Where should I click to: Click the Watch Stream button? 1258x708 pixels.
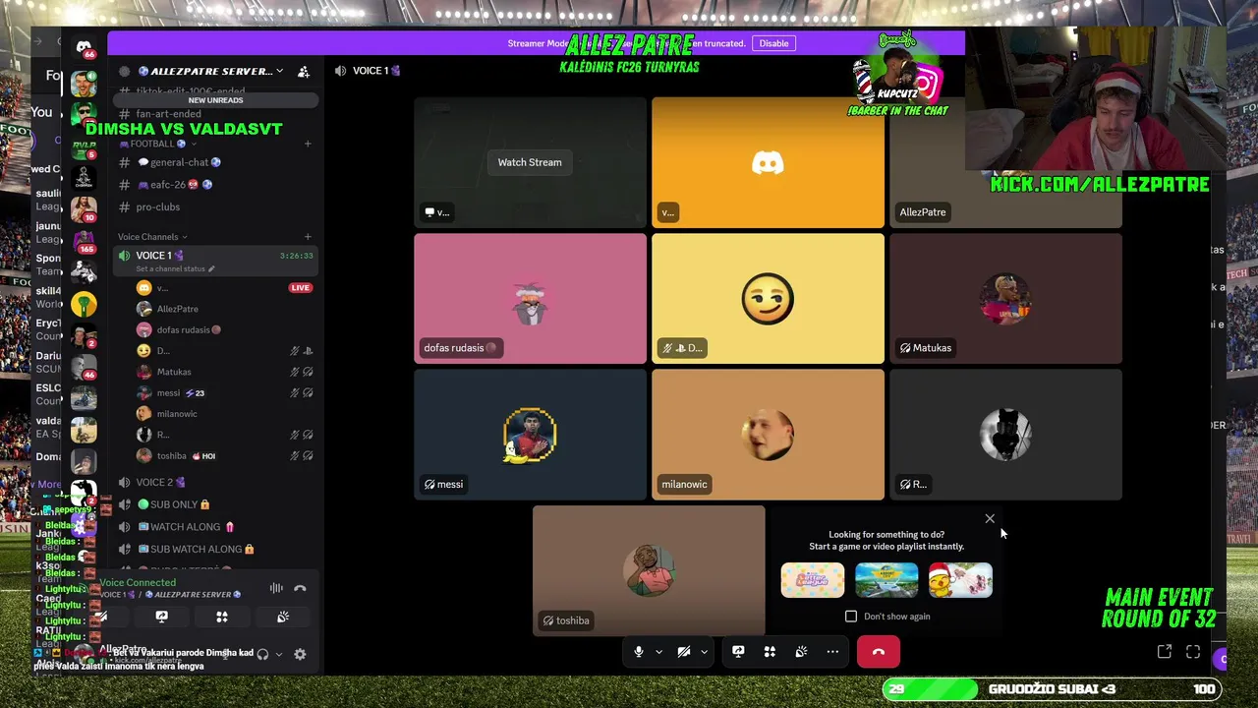tap(530, 162)
